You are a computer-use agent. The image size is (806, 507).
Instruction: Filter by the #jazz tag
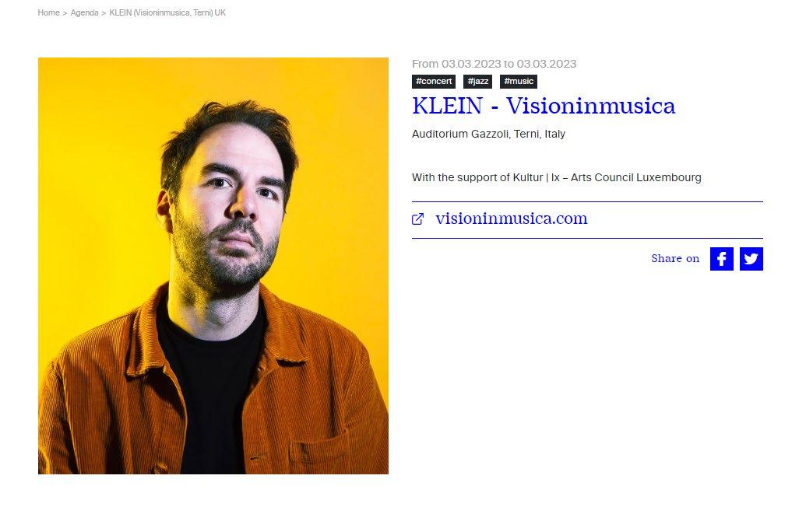coord(477,81)
